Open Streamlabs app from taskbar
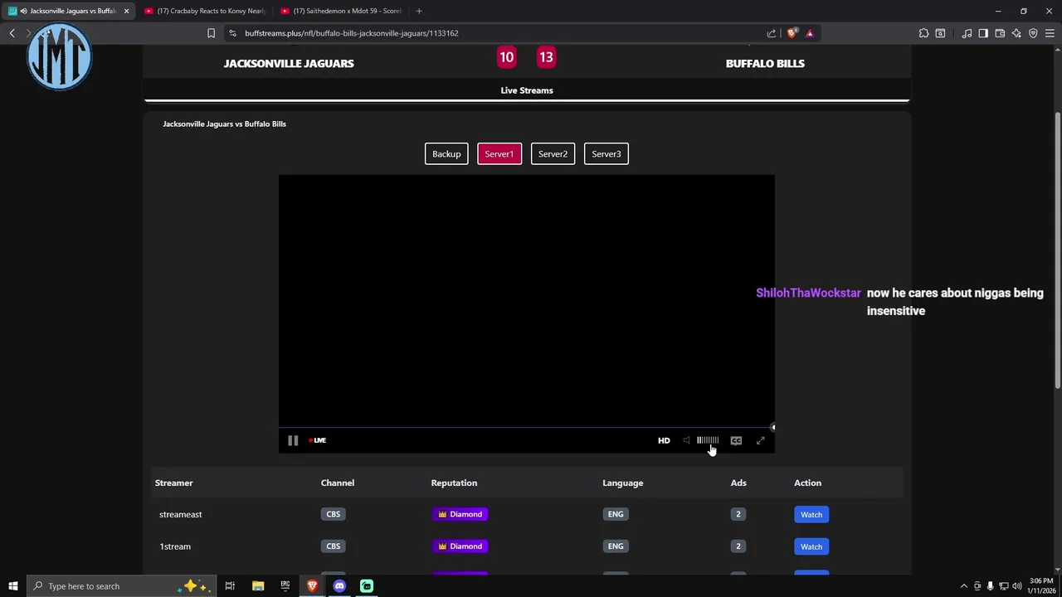Image resolution: width=1062 pixels, height=597 pixels. point(367,586)
